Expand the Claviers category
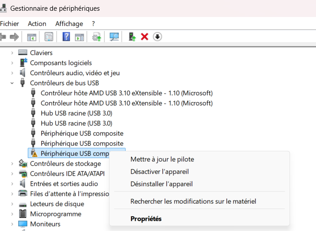The image size is (316, 231). (12, 53)
